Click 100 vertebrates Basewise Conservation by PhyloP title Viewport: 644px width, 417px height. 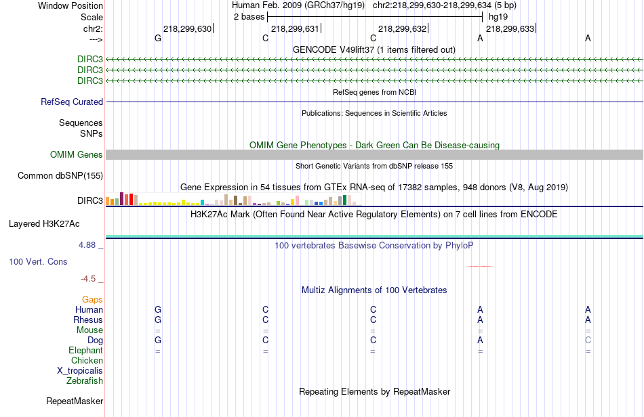(x=374, y=245)
